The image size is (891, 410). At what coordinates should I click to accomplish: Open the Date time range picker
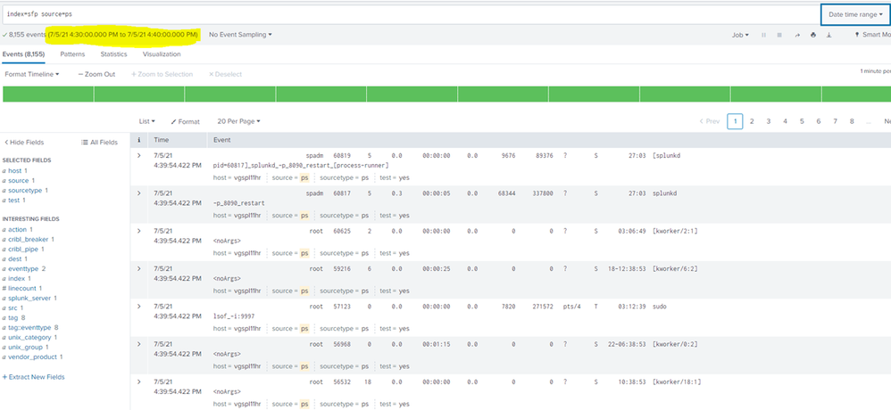(x=855, y=14)
